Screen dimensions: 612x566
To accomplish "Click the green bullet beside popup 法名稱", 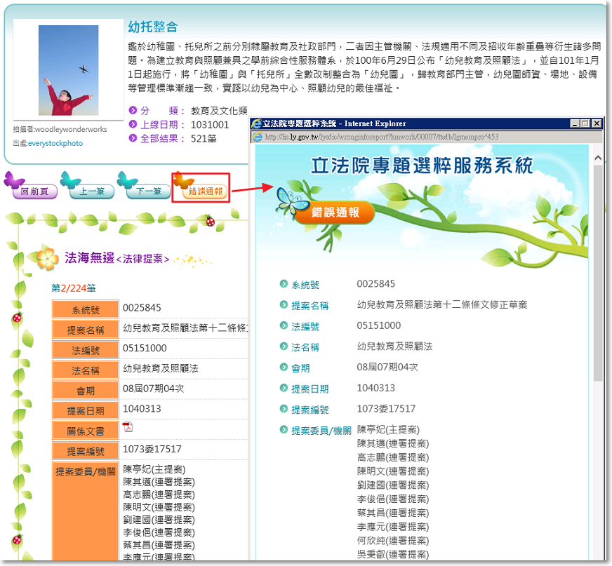I will (x=284, y=346).
